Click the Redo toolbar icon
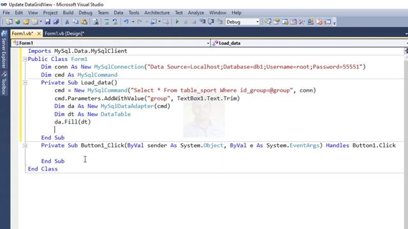The height and width of the screenshot is (229, 408). point(140,22)
